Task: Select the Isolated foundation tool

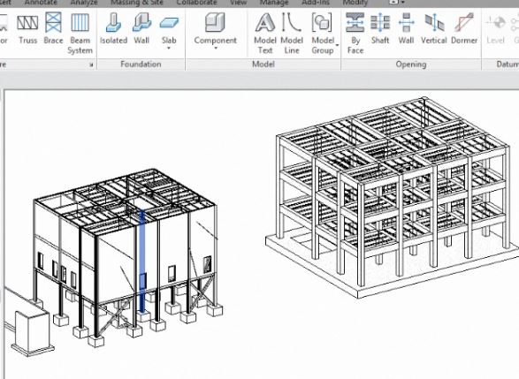Action: point(113,29)
